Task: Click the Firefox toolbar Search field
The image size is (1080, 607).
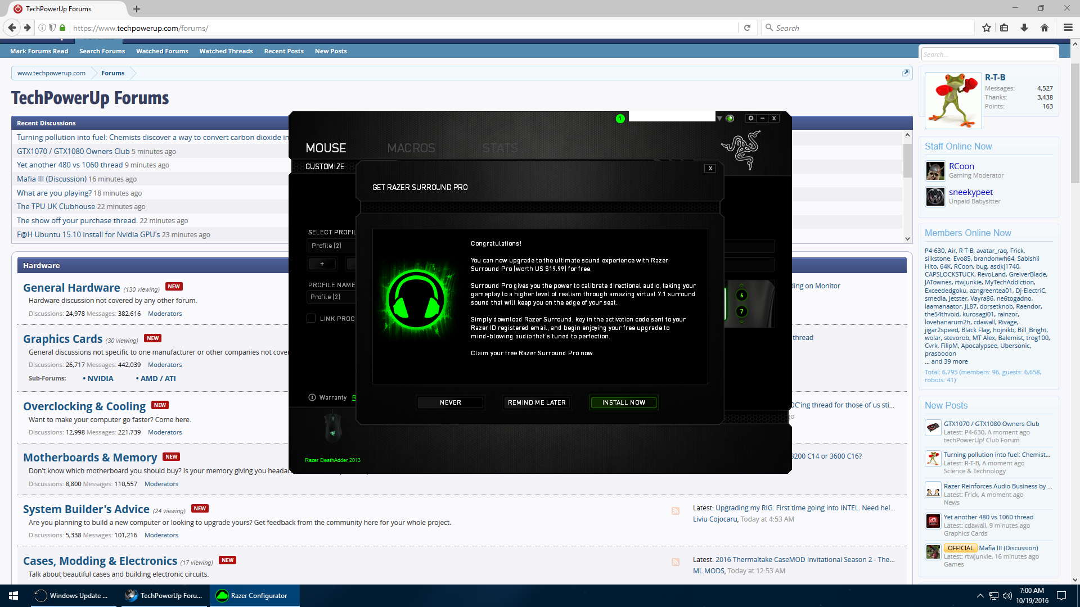Action: click(x=869, y=28)
